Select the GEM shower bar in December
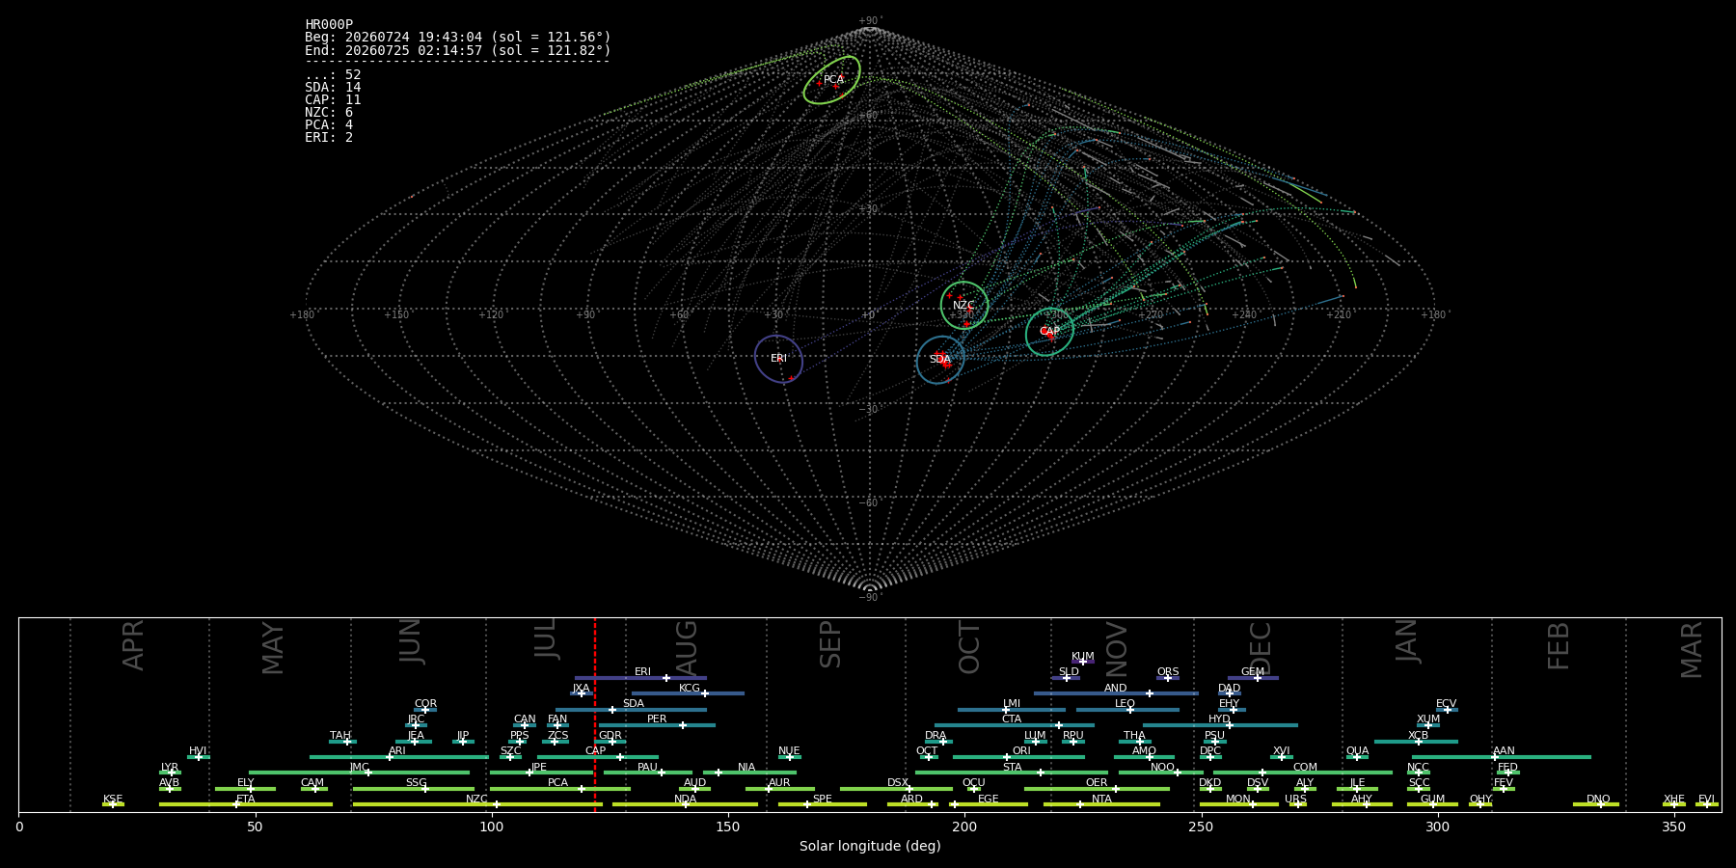The width and height of the screenshot is (1736, 868). 1253,678
